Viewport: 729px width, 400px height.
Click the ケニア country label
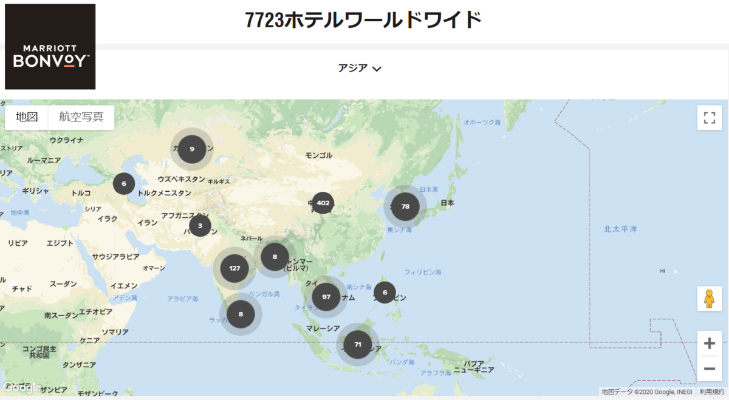coord(90,339)
